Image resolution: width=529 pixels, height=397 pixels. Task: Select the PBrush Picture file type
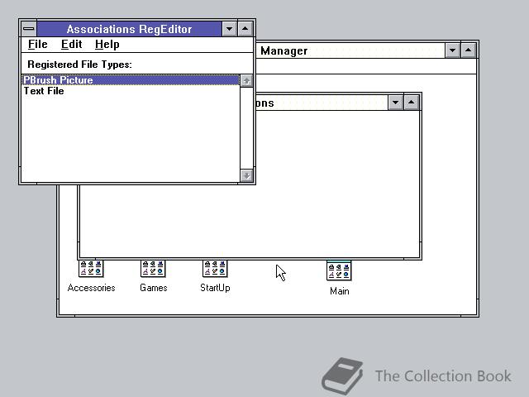point(131,80)
